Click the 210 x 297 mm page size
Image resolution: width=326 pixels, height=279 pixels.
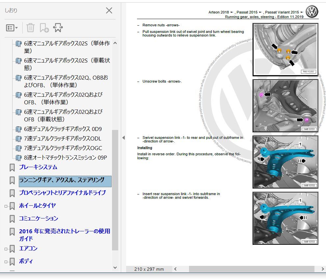point(149,269)
